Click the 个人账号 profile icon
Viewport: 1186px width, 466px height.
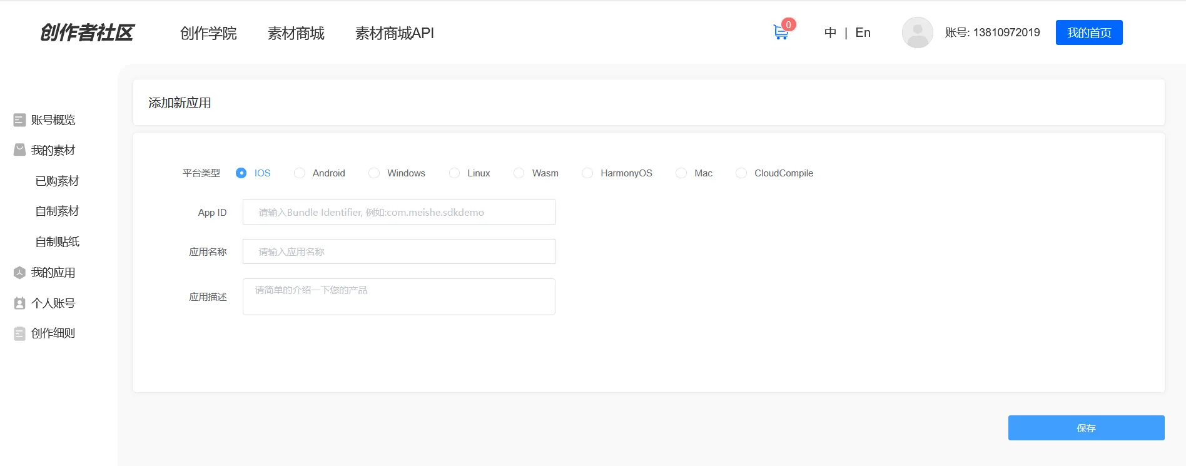(x=19, y=303)
